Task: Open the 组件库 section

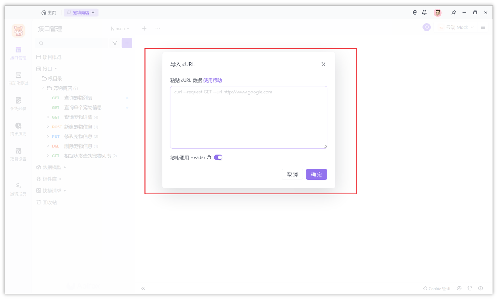Action: click(x=49, y=179)
